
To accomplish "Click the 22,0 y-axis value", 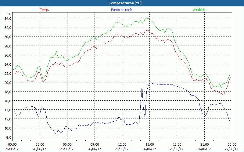I will pos(8,73).
